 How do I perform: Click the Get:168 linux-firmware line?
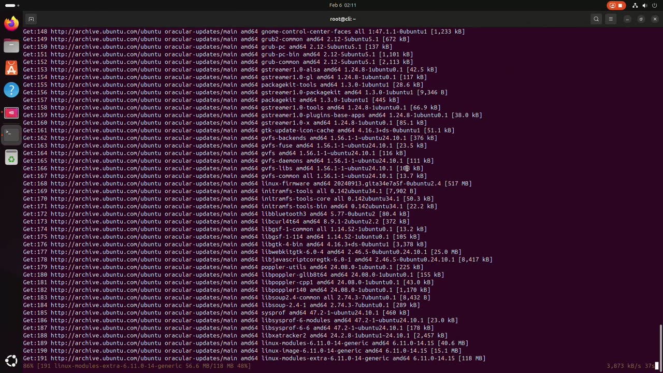tap(247, 183)
